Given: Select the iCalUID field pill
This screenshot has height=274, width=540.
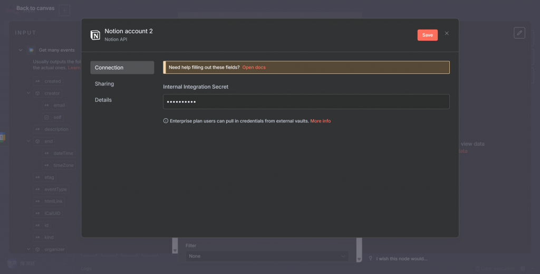Looking at the screenshot, I should coord(48,213).
